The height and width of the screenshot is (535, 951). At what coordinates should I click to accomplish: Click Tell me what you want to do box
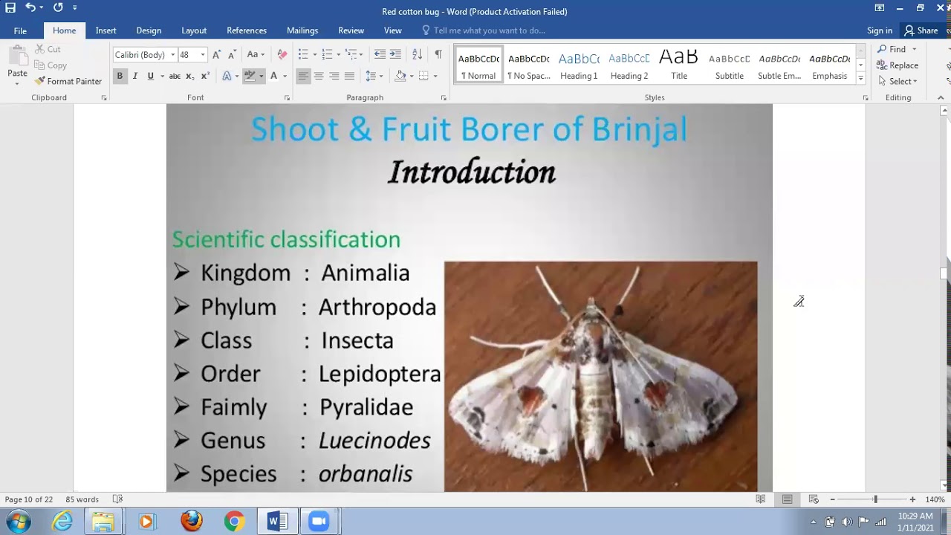pyautogui.click(x=489, y=30)
